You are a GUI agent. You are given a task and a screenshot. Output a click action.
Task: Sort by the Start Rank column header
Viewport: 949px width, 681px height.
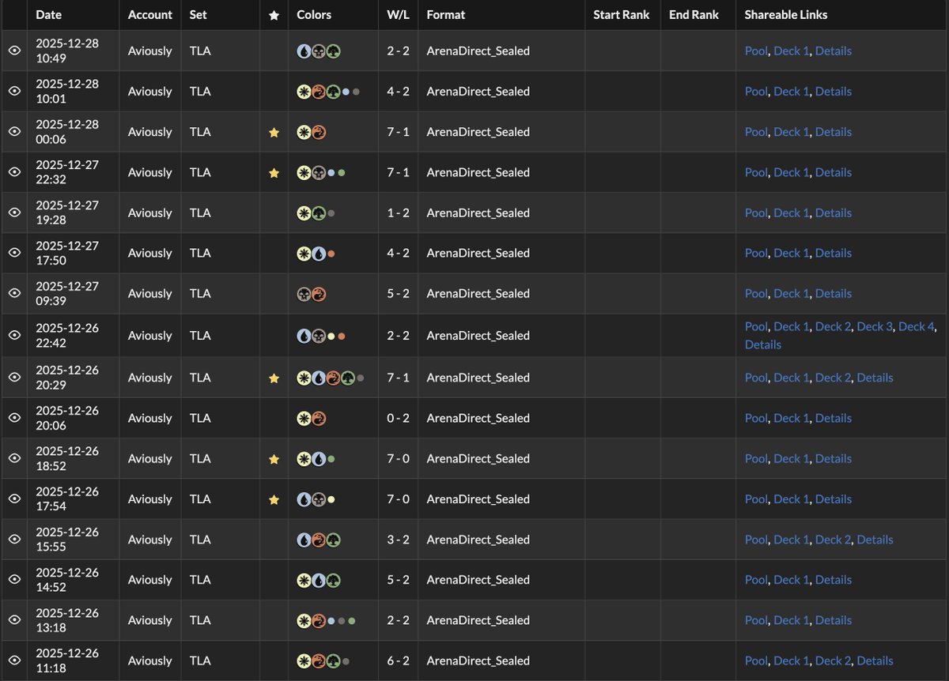622,15
